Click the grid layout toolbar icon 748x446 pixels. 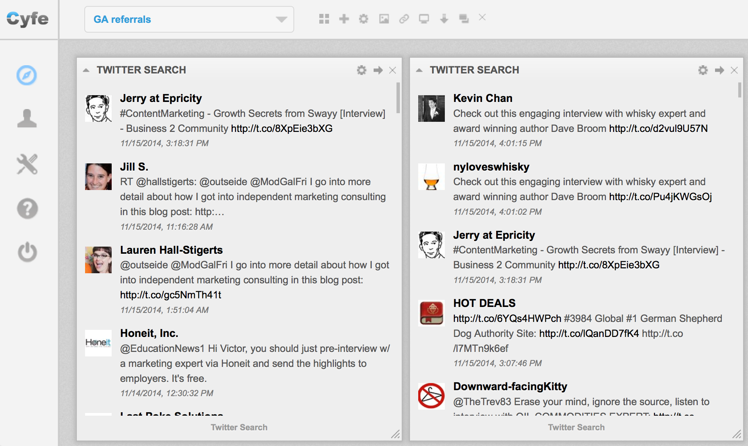point(324,19)
